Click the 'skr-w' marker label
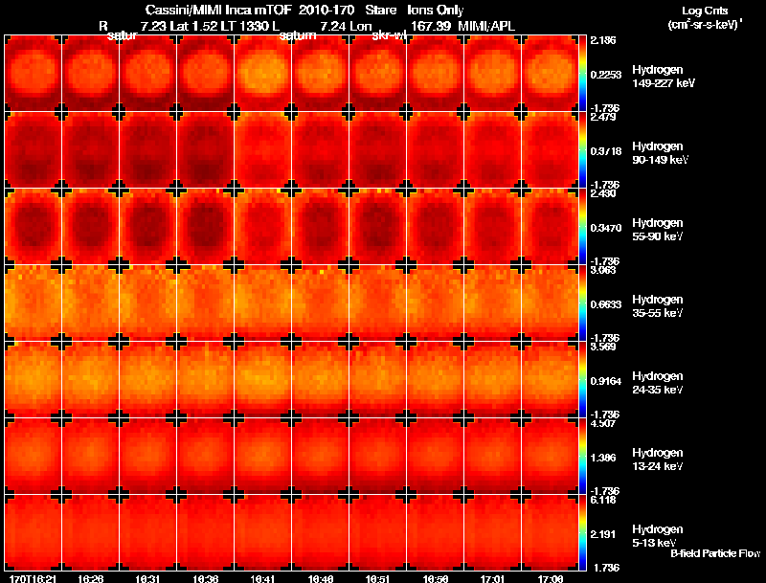 point(390,35)
